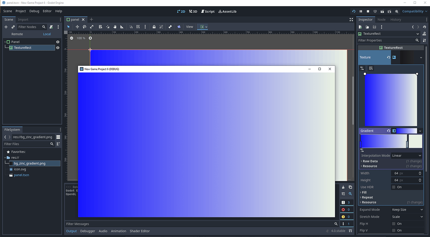Expand the Fill property section
The width and height of the screenshot is (430, 237).
coord(364,192)
